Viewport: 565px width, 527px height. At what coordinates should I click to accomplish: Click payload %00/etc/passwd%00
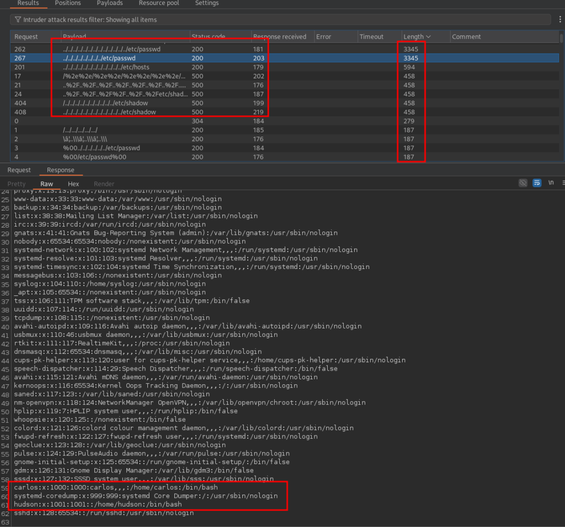(94, 157)
